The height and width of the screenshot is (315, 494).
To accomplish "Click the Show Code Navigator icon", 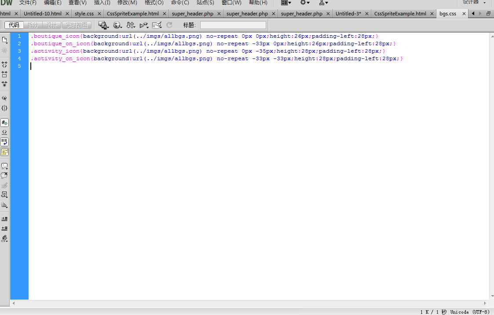I will (x=4, y=51).
